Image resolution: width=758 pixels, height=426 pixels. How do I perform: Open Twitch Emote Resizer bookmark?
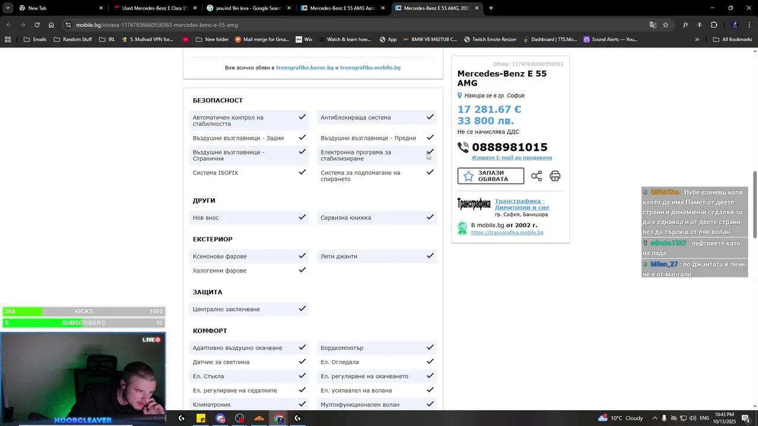pyautogui.click(x=490, y=40)
